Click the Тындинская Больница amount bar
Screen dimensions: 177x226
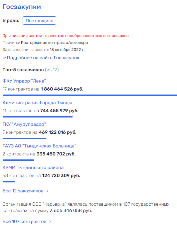point(18,160)
